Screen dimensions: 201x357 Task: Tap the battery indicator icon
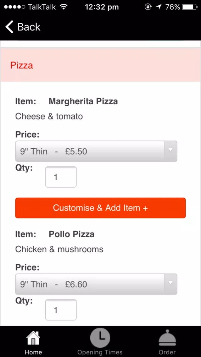(x=190, y=7)
